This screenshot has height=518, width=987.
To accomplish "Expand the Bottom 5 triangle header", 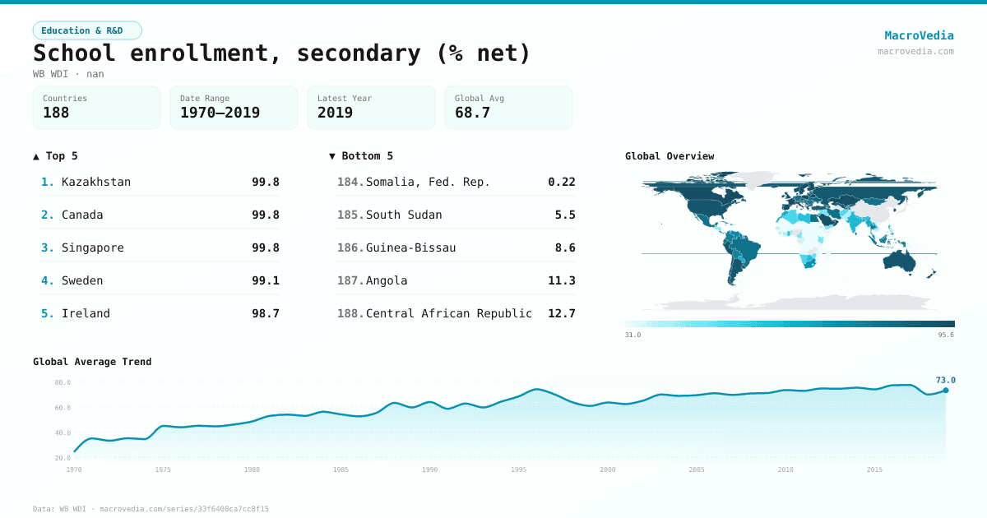I will [361, 155].
